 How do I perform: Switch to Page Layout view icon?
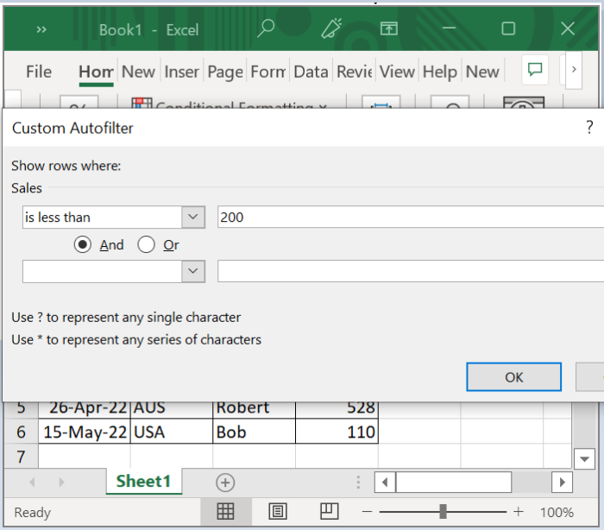coord(277,512)
